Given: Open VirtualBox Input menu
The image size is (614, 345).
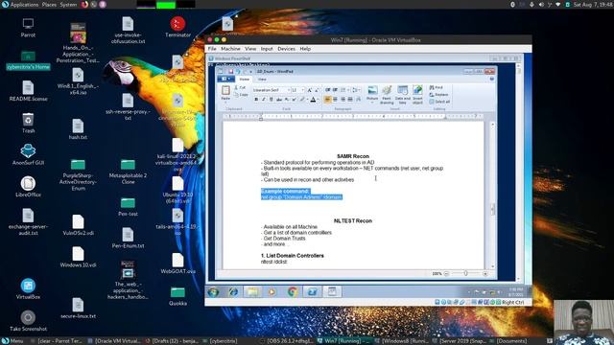Looking at the screenshot, I should pyautogui.click(x=267, y=49).
